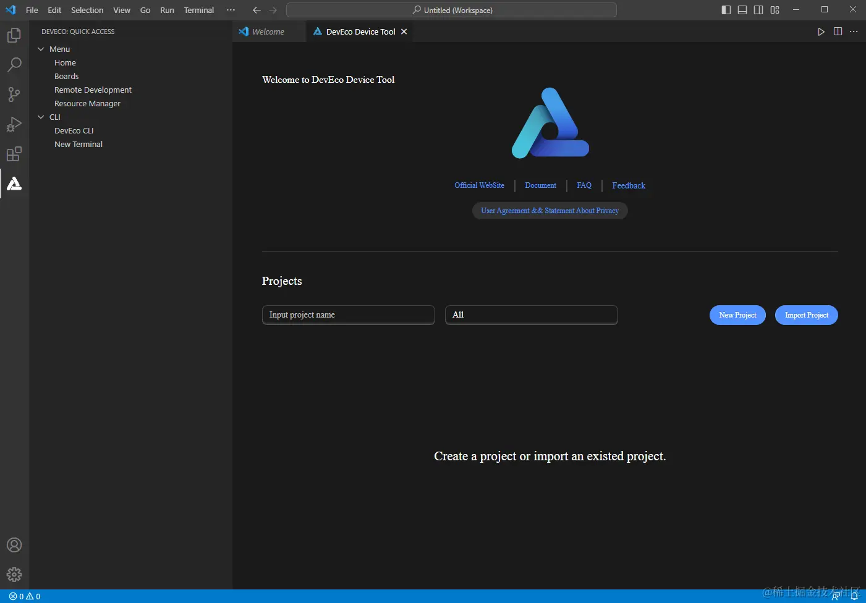Screen dimensions: 866x603
Task: Select DevEco CLI in the tree
Action: (x=74, y=130)
